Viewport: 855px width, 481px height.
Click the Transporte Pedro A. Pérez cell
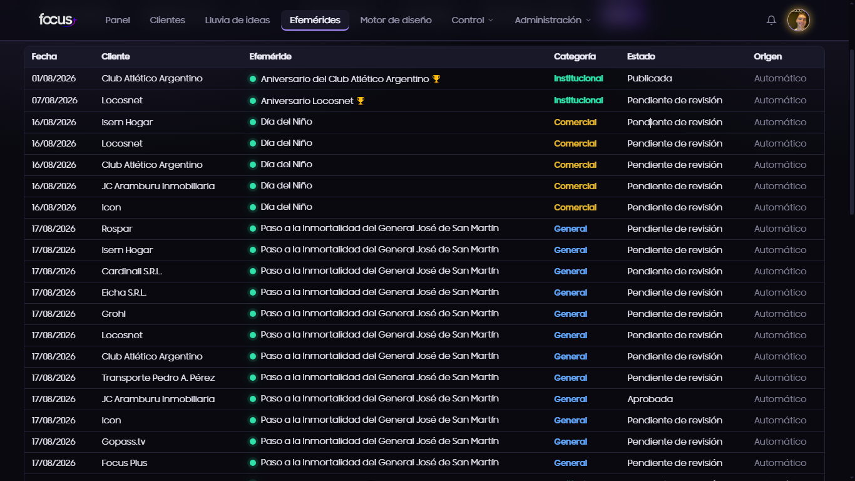click(x=158, y=378)
